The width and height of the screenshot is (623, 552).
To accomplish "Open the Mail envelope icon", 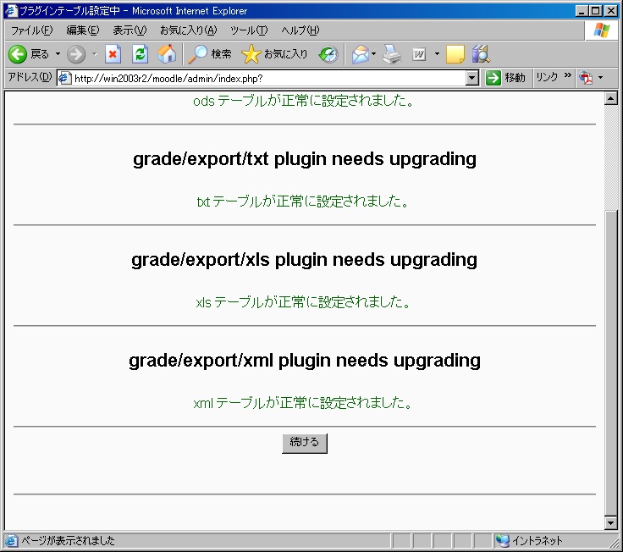I will click(360, 54).
